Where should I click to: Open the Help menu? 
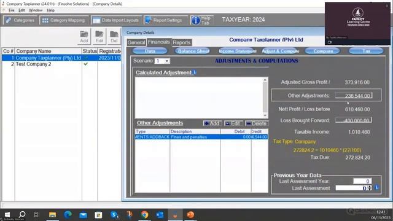[50, 10]
